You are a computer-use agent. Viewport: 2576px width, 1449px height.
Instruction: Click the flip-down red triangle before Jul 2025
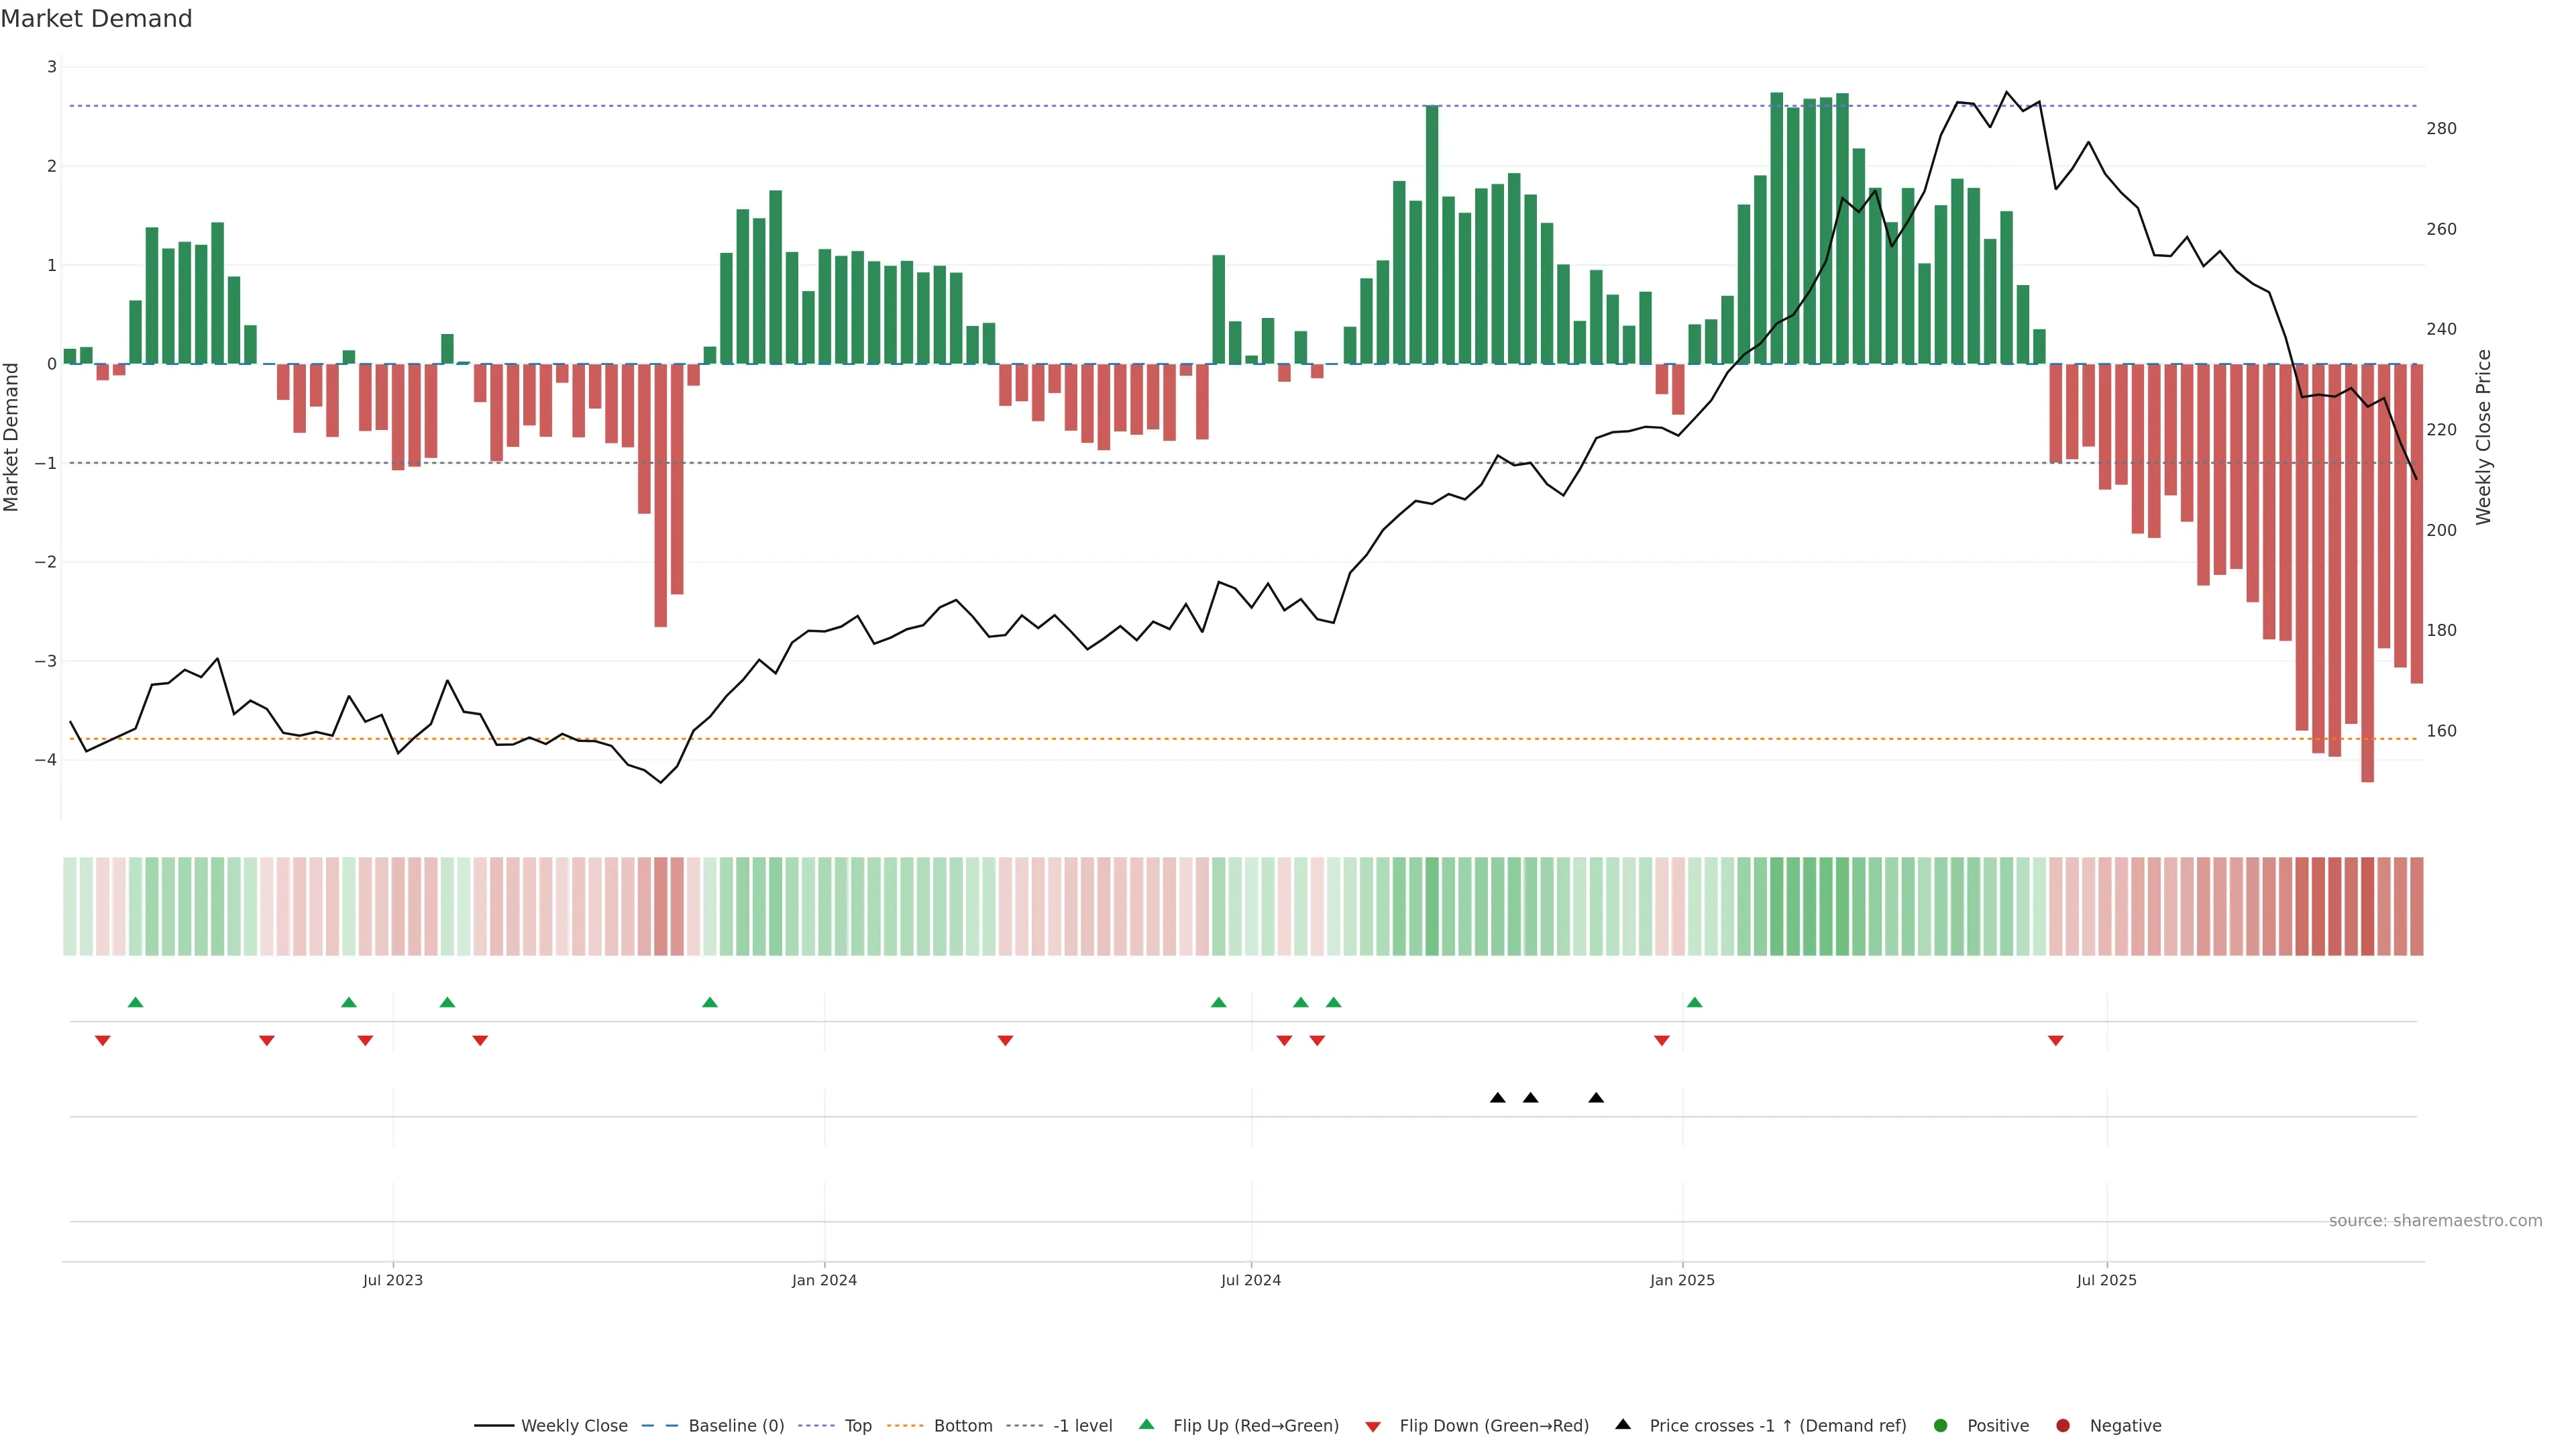pos(2056,1041)
